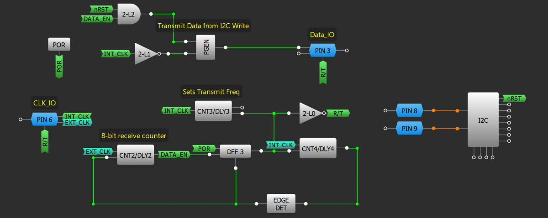548x218 pixels.
Task: Select the PIN 3 block
Action: 322,51
